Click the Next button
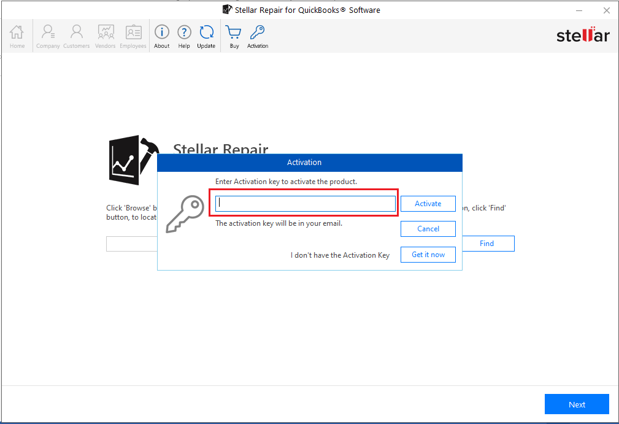The height and width of the screenshot is (424, 619). pyautogui.click(x=577, y=404)
